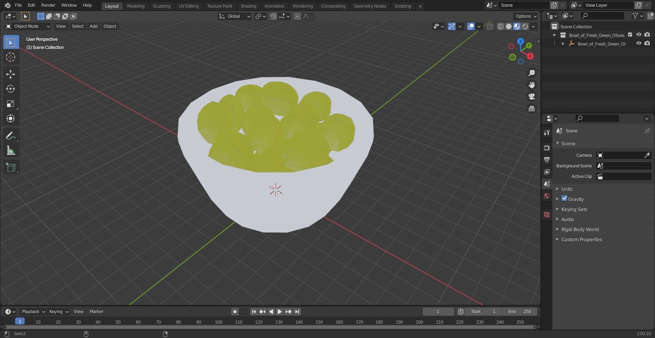This screenshot has height=338, width=655.
Task: Hide Bowl_of_Fresh_Green_Ol object with eye icon
Action: pos(639,43)
